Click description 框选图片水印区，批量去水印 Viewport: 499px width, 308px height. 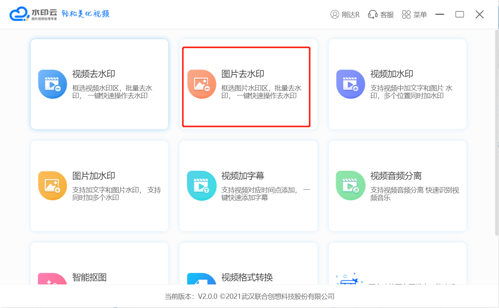(262, 92)
